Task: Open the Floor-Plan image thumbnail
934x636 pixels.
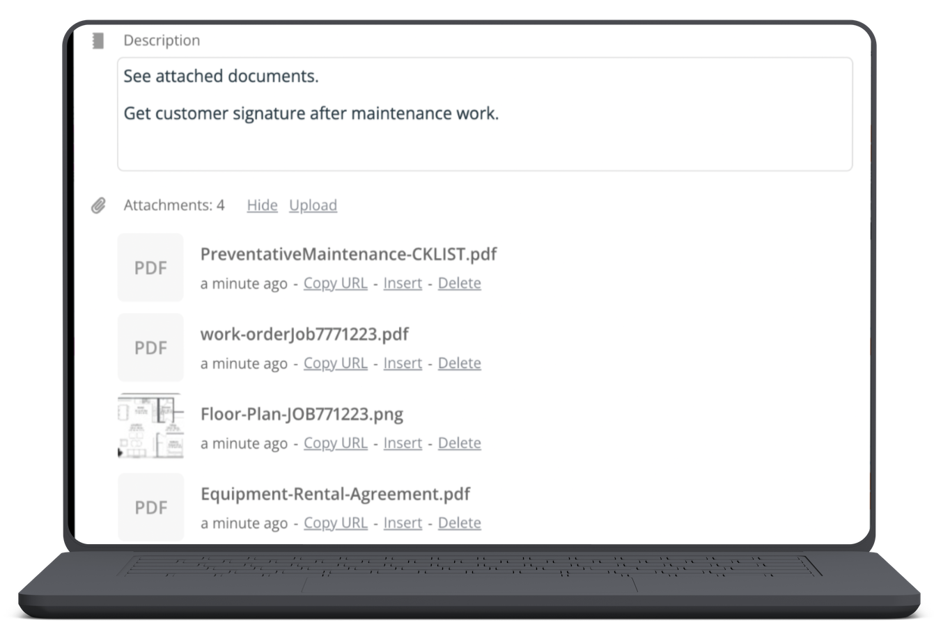Action: tap(150, 426)
